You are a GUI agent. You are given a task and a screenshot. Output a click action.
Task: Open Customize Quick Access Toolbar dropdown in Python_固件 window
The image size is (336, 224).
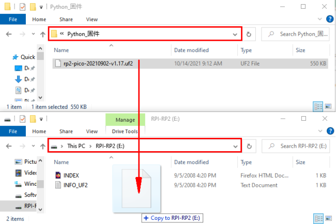tap(41, 7)
